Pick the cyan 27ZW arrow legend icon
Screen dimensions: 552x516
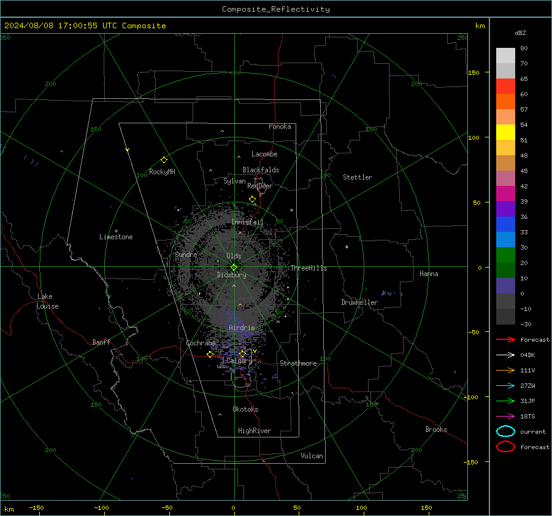pyautogui.click(x=505, y=386)
